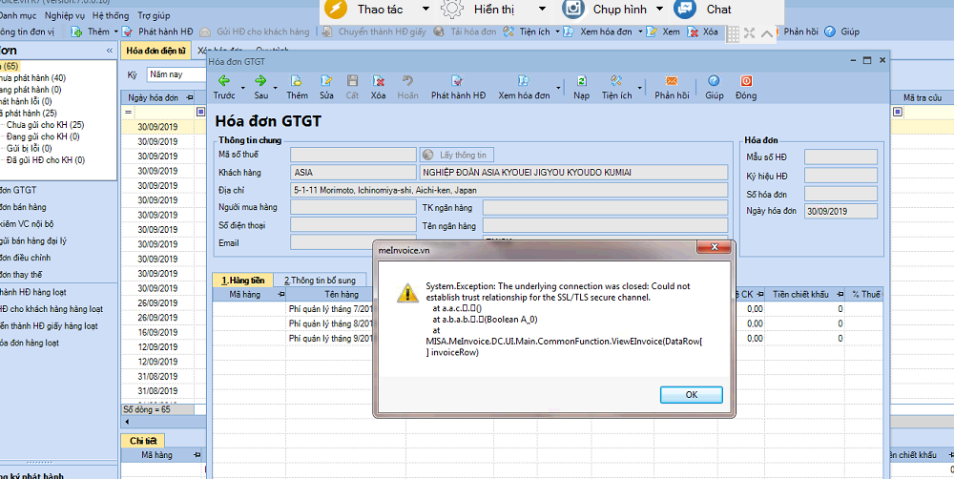The height and width of the screenshot is (479, 954).
Task: Click Xem in main window toolbar
Action: point(663,31)
